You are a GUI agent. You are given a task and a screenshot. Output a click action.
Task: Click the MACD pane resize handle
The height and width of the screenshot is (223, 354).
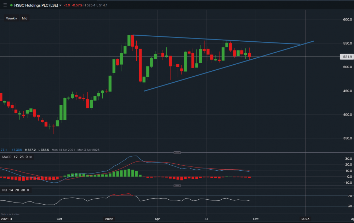(x=177, y=152)
